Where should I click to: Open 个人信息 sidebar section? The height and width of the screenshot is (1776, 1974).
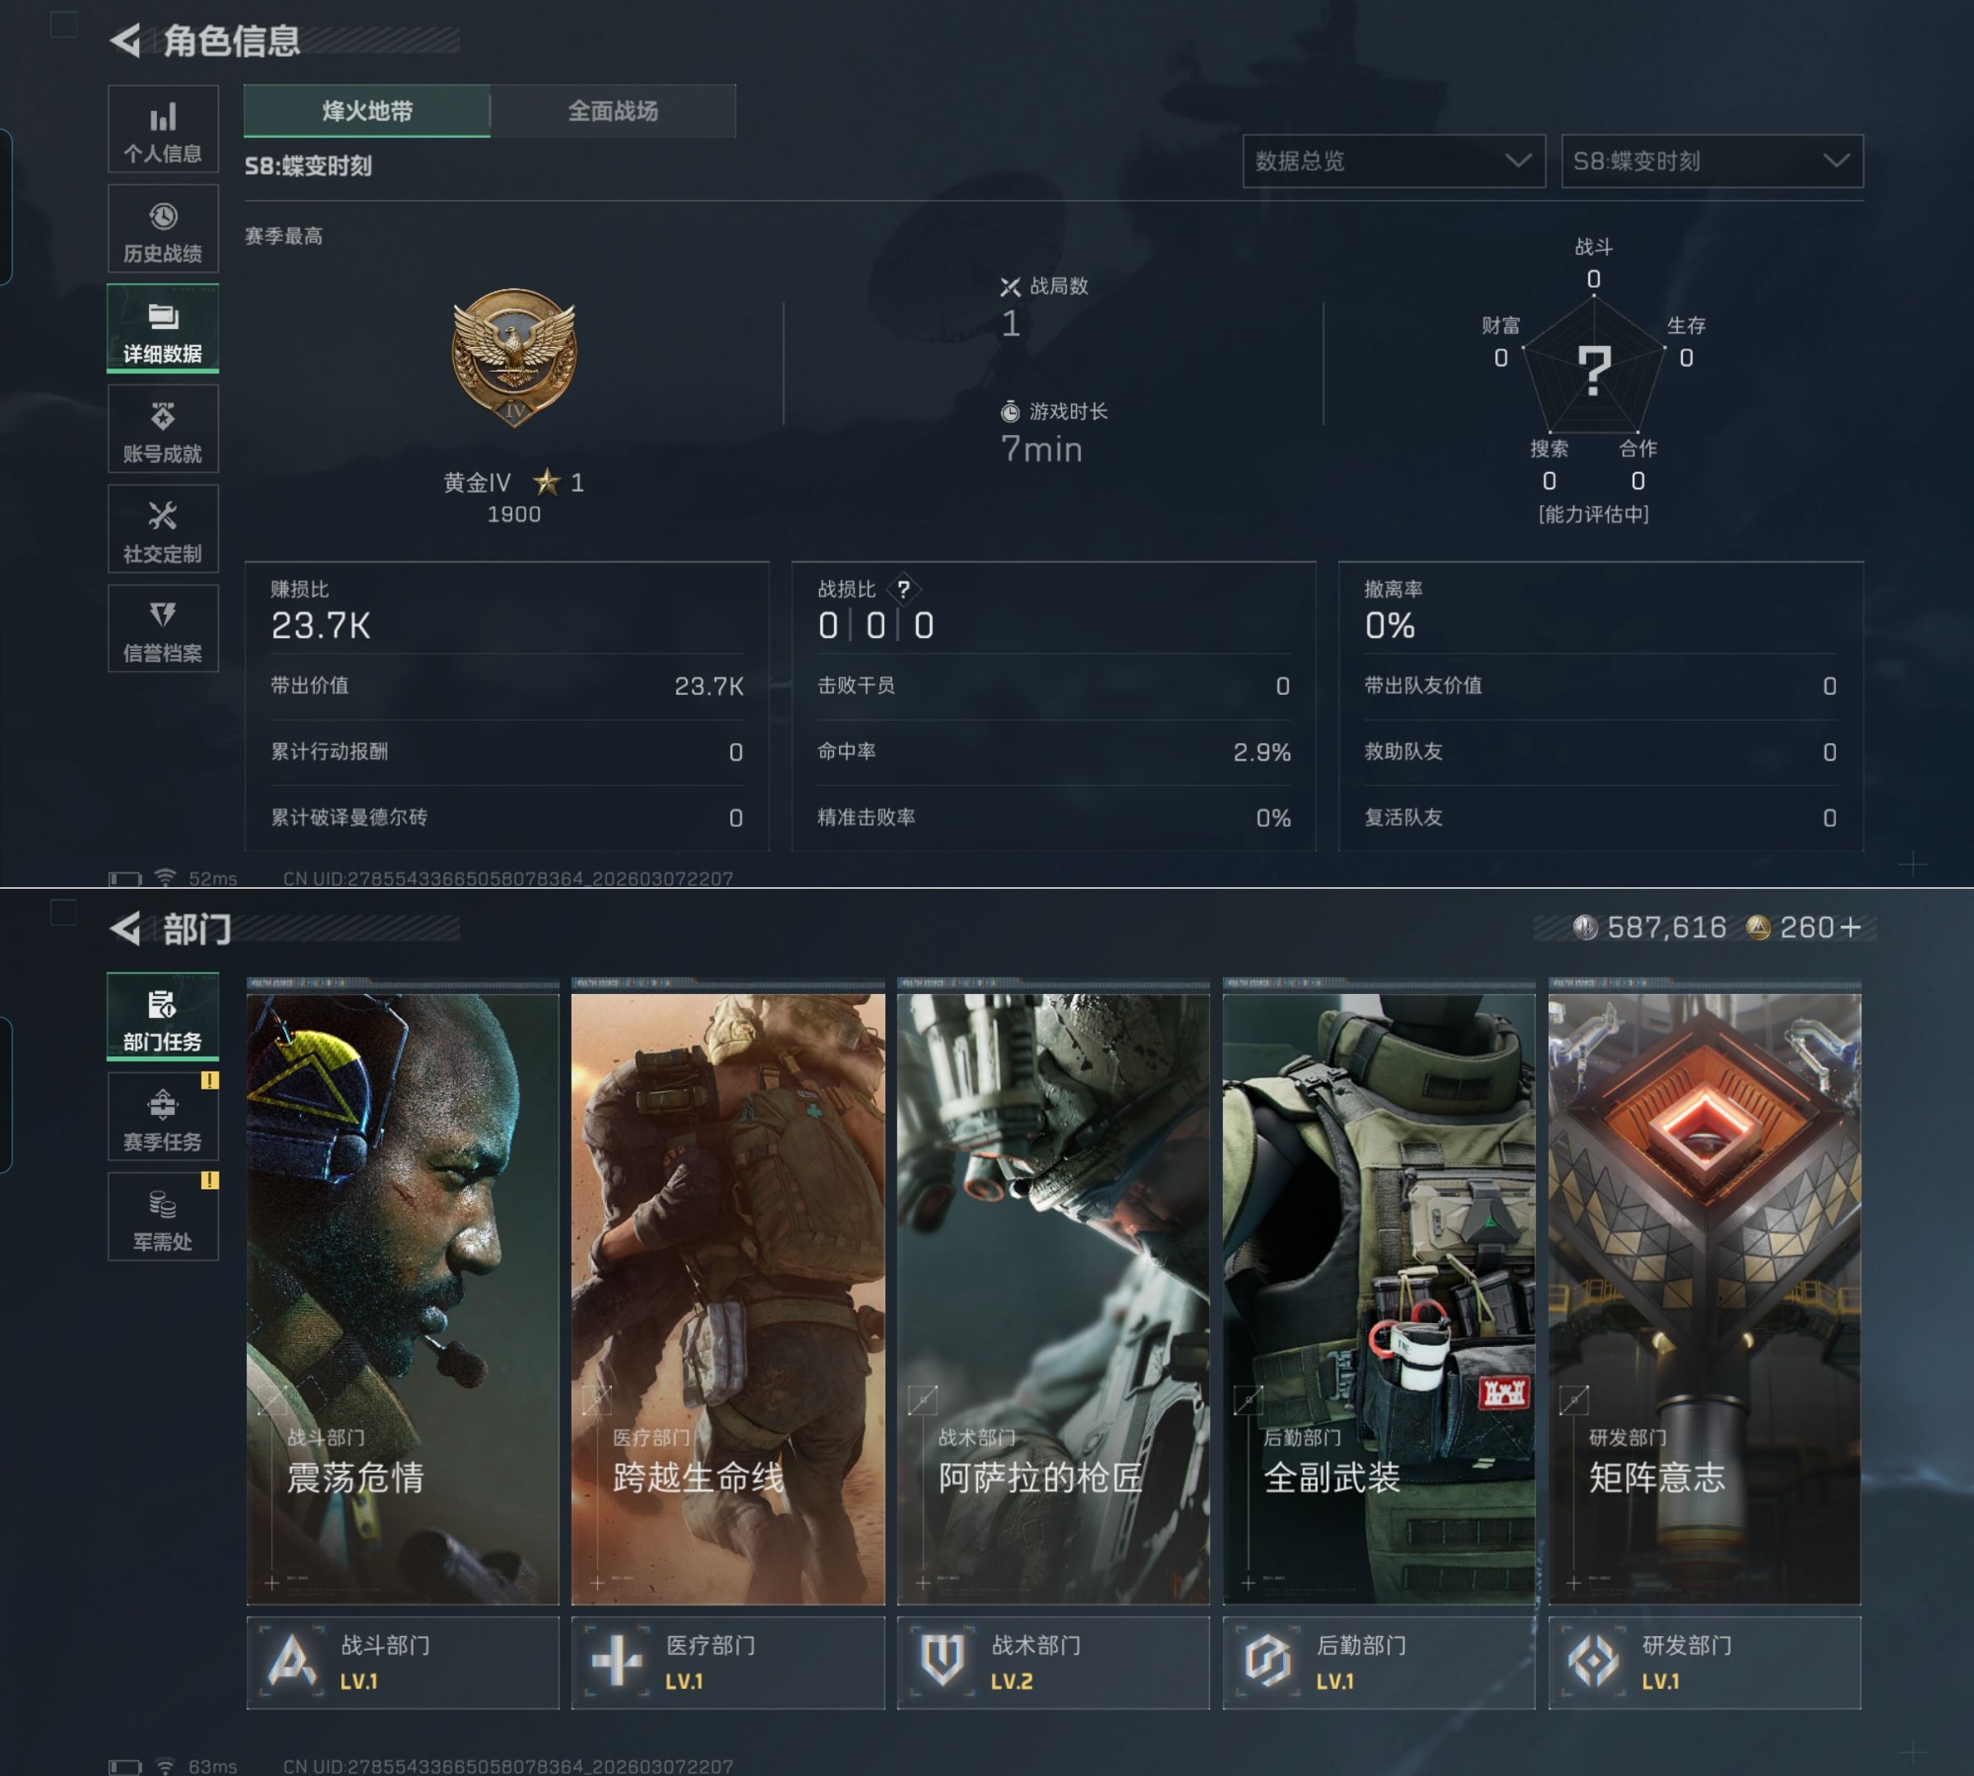(162, 130)
